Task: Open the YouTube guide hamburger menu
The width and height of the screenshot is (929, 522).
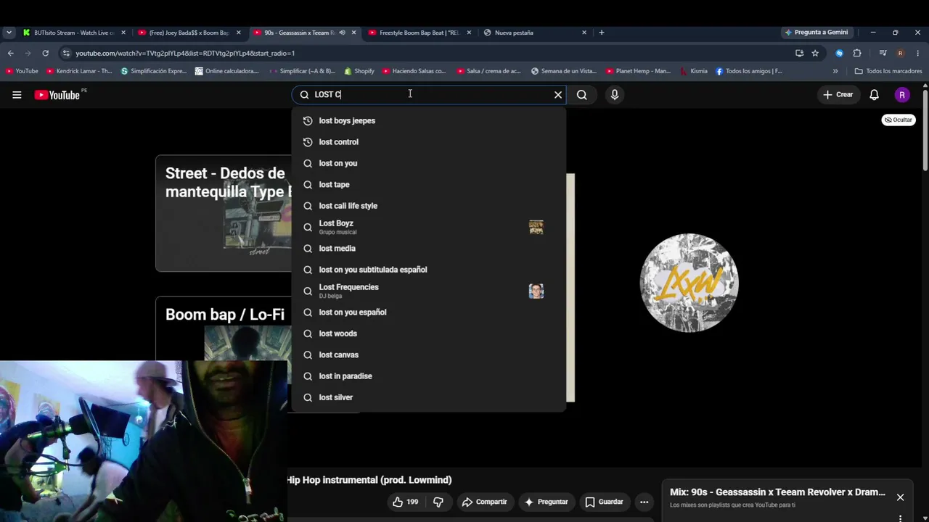Action: 17,95
